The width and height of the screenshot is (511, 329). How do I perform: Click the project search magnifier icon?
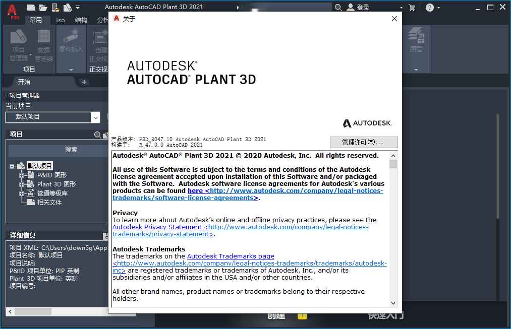97,135
